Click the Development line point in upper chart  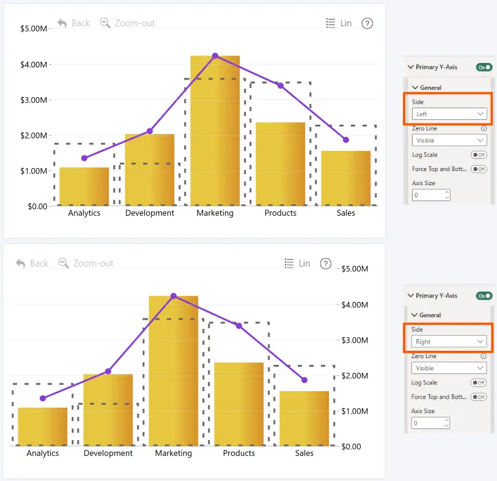pos(150,131)
